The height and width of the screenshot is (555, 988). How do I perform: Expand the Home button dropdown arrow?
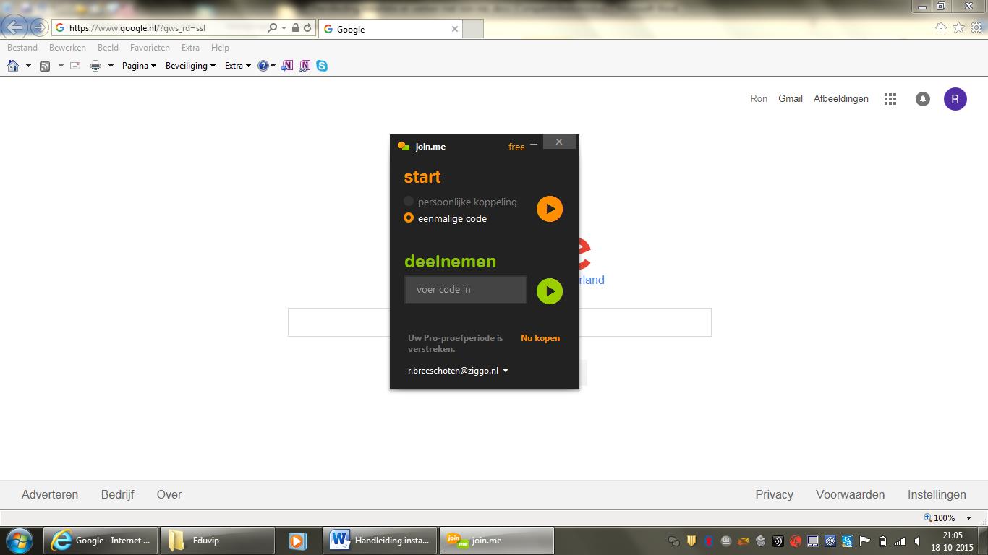click(28, 66)
